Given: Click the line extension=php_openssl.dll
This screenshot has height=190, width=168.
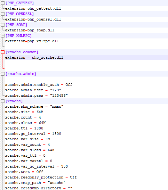Looking at the screenshot, I should [33, 20].
